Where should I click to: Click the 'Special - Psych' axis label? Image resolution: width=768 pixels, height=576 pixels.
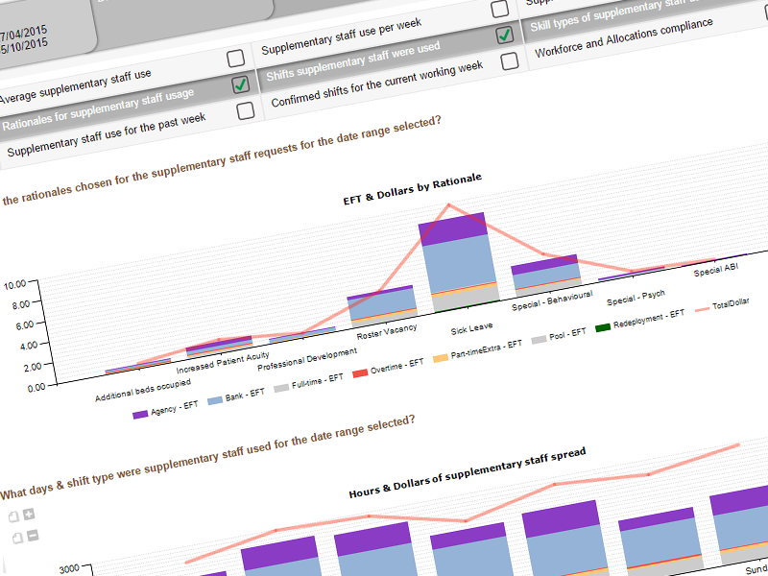636,298
